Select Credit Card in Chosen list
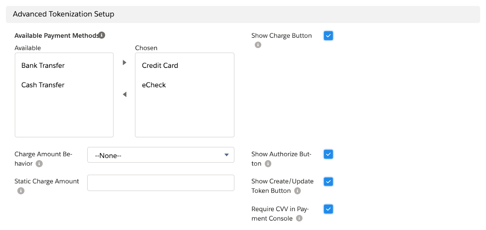 coord(160,66)
